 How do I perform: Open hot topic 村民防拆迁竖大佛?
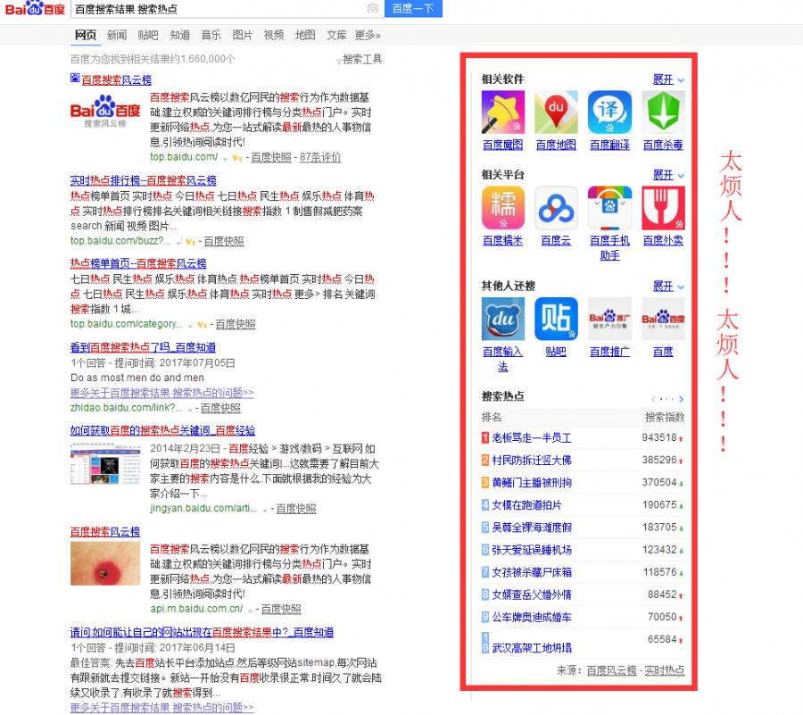(x=532, y=461)
